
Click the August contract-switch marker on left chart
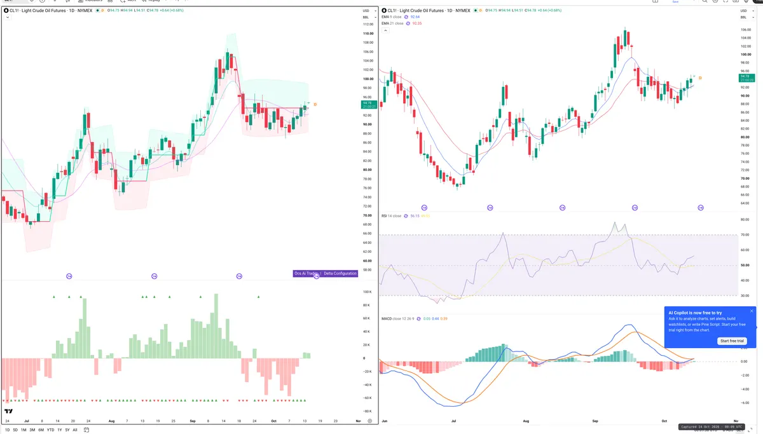point(154,276)
